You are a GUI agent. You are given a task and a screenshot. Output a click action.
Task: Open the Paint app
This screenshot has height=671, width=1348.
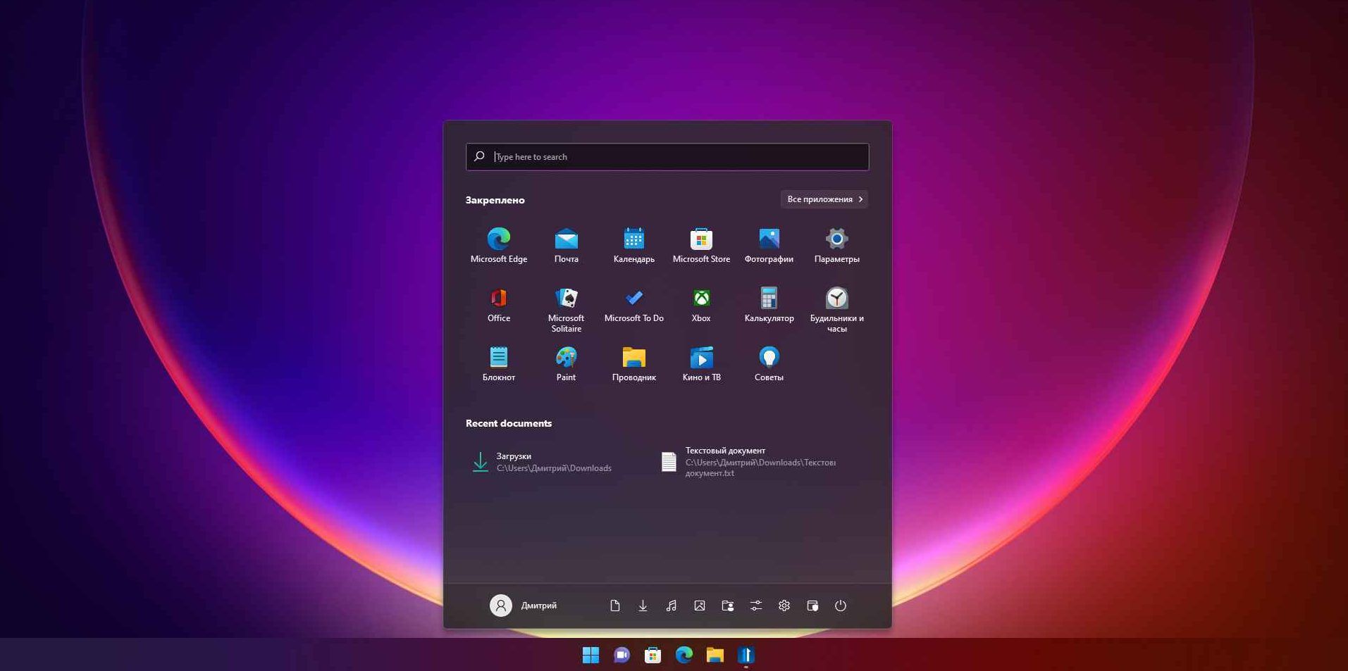point(566,363)
